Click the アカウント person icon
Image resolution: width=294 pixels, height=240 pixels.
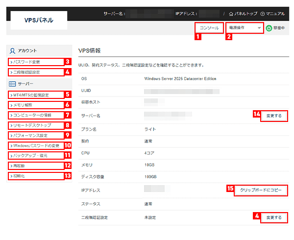12,50
